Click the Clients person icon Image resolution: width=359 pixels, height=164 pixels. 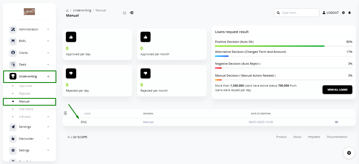pos(13,53)
